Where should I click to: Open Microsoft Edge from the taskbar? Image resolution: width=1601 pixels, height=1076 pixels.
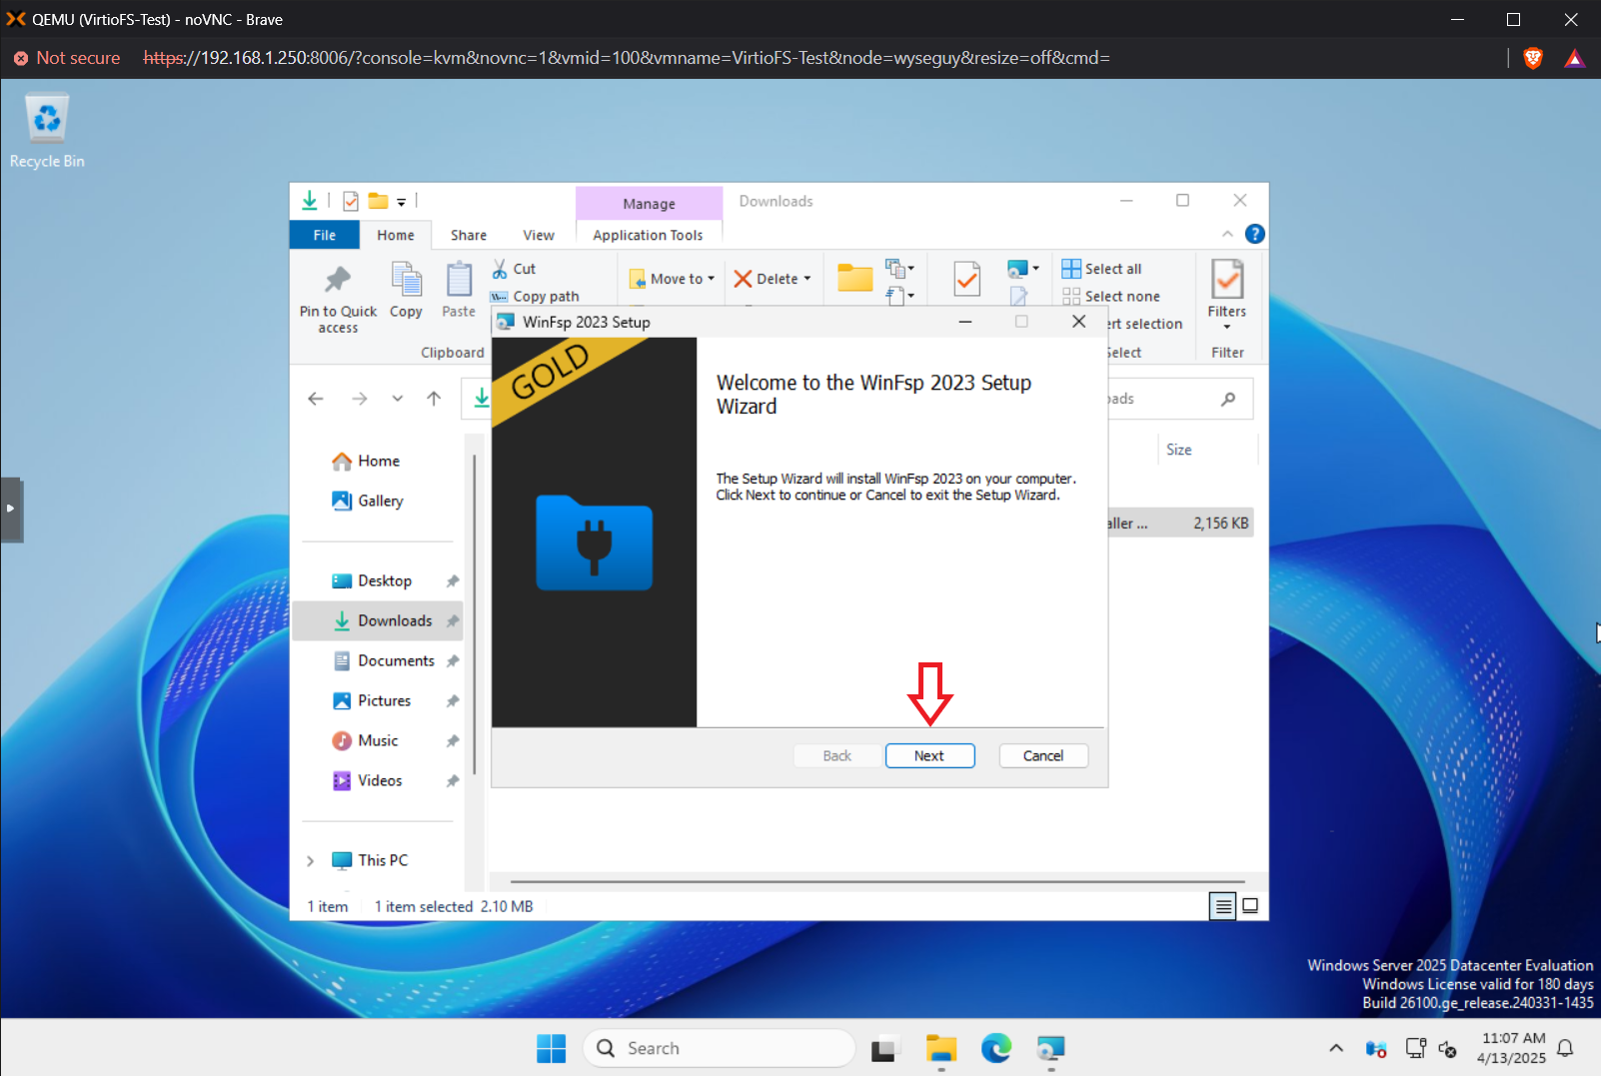[x=995, y=1048]
